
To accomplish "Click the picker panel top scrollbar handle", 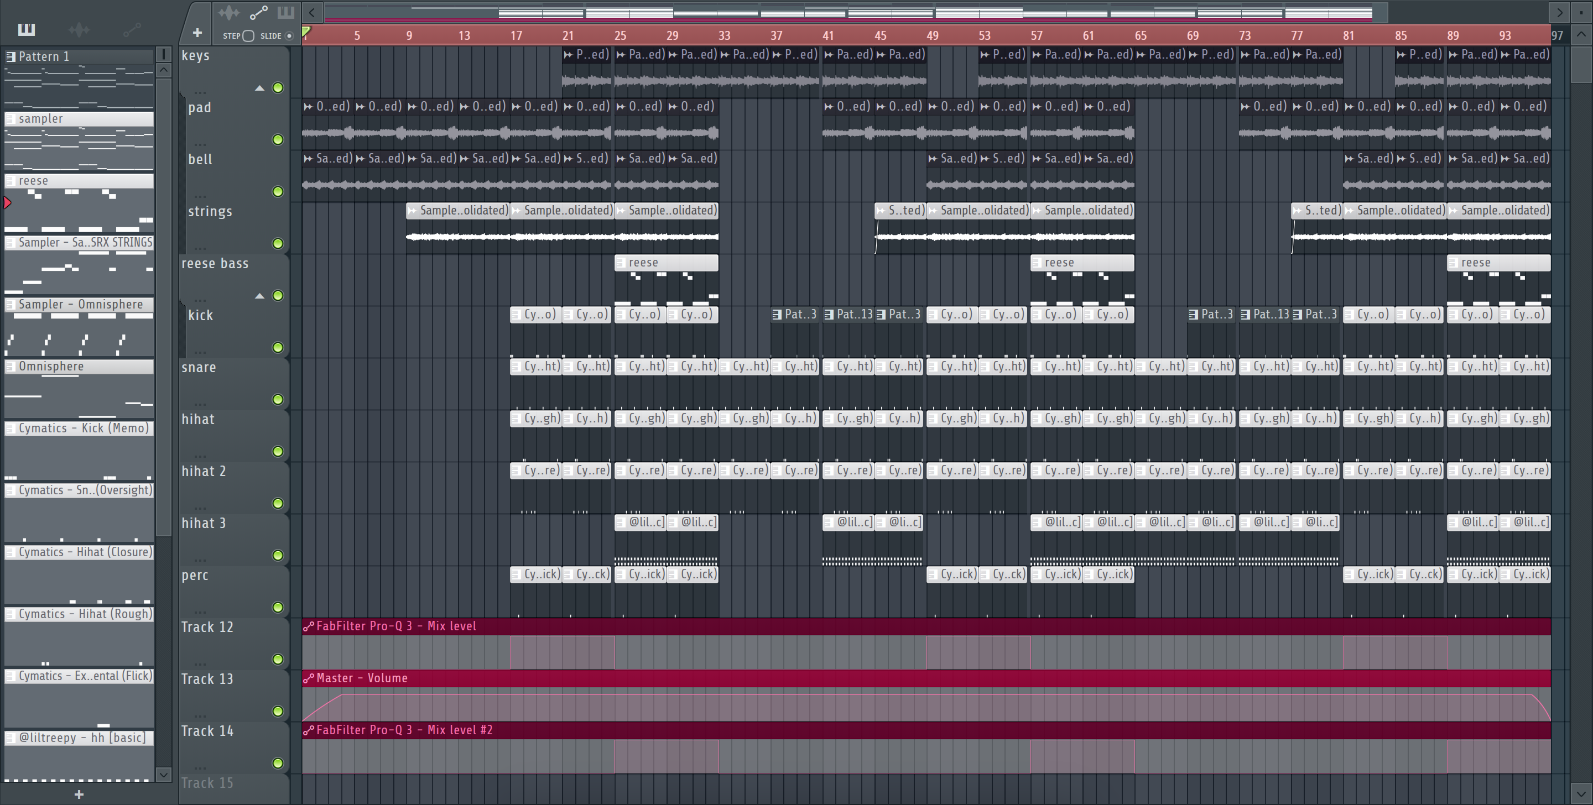I will point(164,54).
